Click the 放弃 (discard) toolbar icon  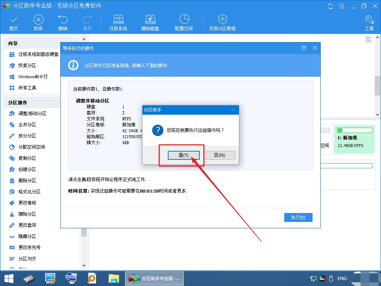pyautogui.click(x=38, y=23)
